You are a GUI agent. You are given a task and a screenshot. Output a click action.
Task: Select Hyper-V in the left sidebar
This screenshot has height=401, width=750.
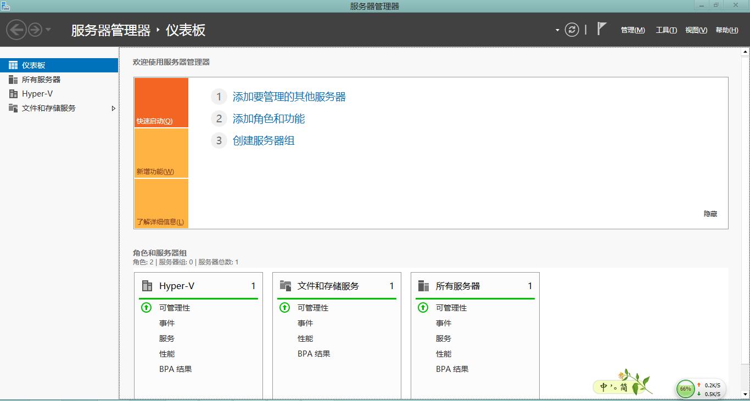[37, 94]
